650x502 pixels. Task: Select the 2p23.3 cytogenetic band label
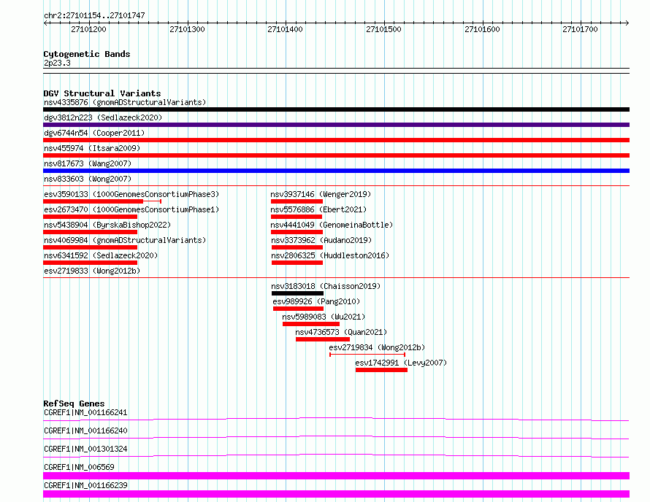[x=57, y=63]
